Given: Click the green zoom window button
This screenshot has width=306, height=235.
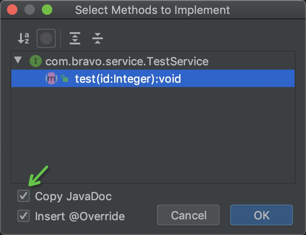Looking at the screenshot, I should tap(47, 10).
